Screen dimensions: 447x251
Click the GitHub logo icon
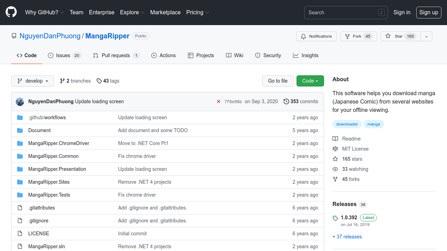11,12
